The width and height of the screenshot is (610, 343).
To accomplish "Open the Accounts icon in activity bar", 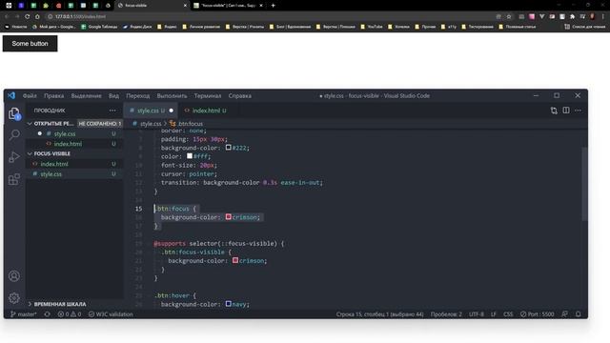I will [14, 275].
